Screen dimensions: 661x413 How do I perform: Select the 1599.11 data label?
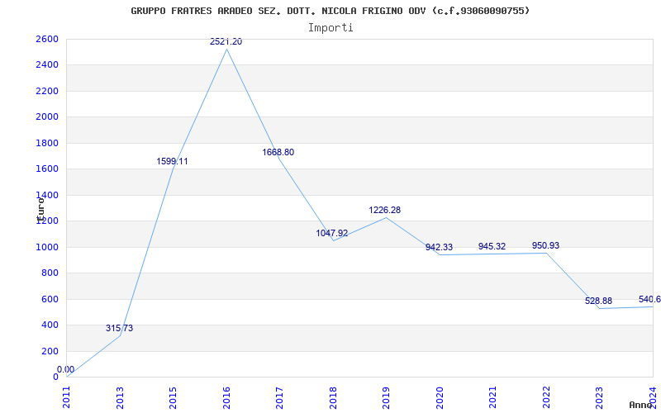(x=172, y=161)
